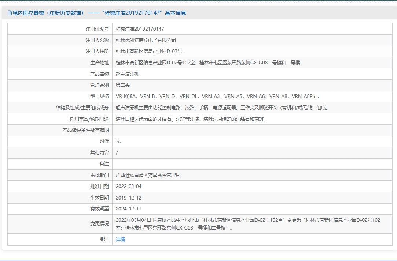Image resolution: width=397 pixels, height=261 pixels.
Task: Select the 第二类 management category value
Action: [123, 85]
